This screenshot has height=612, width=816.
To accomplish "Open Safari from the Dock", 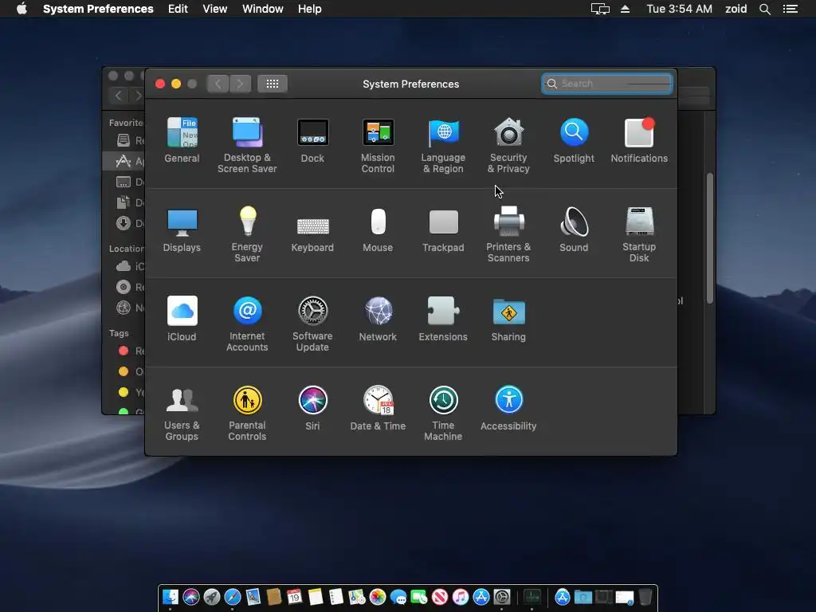I will pyautogui.click(x=233, y=597).
